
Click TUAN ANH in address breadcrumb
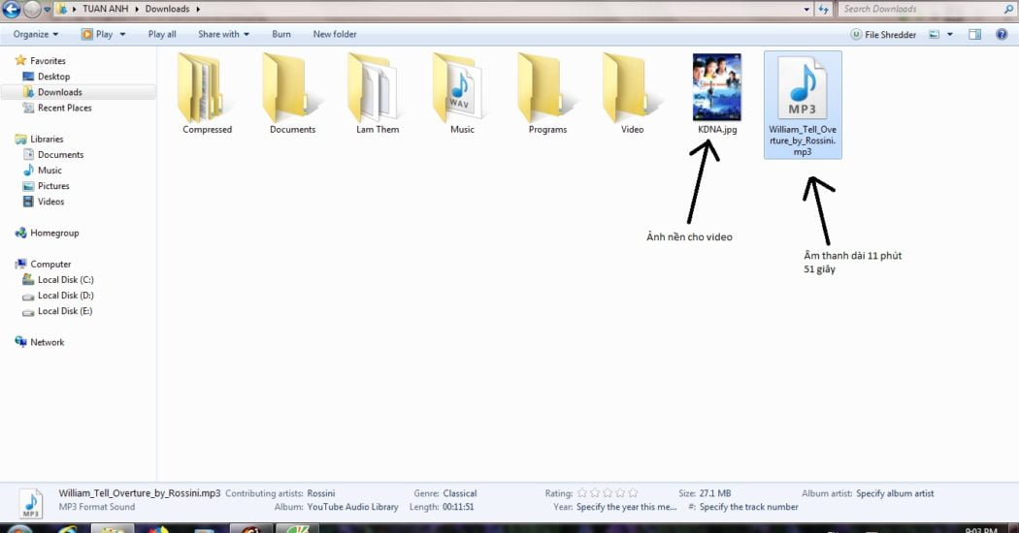pyautogui.click(x=105, y=9)
